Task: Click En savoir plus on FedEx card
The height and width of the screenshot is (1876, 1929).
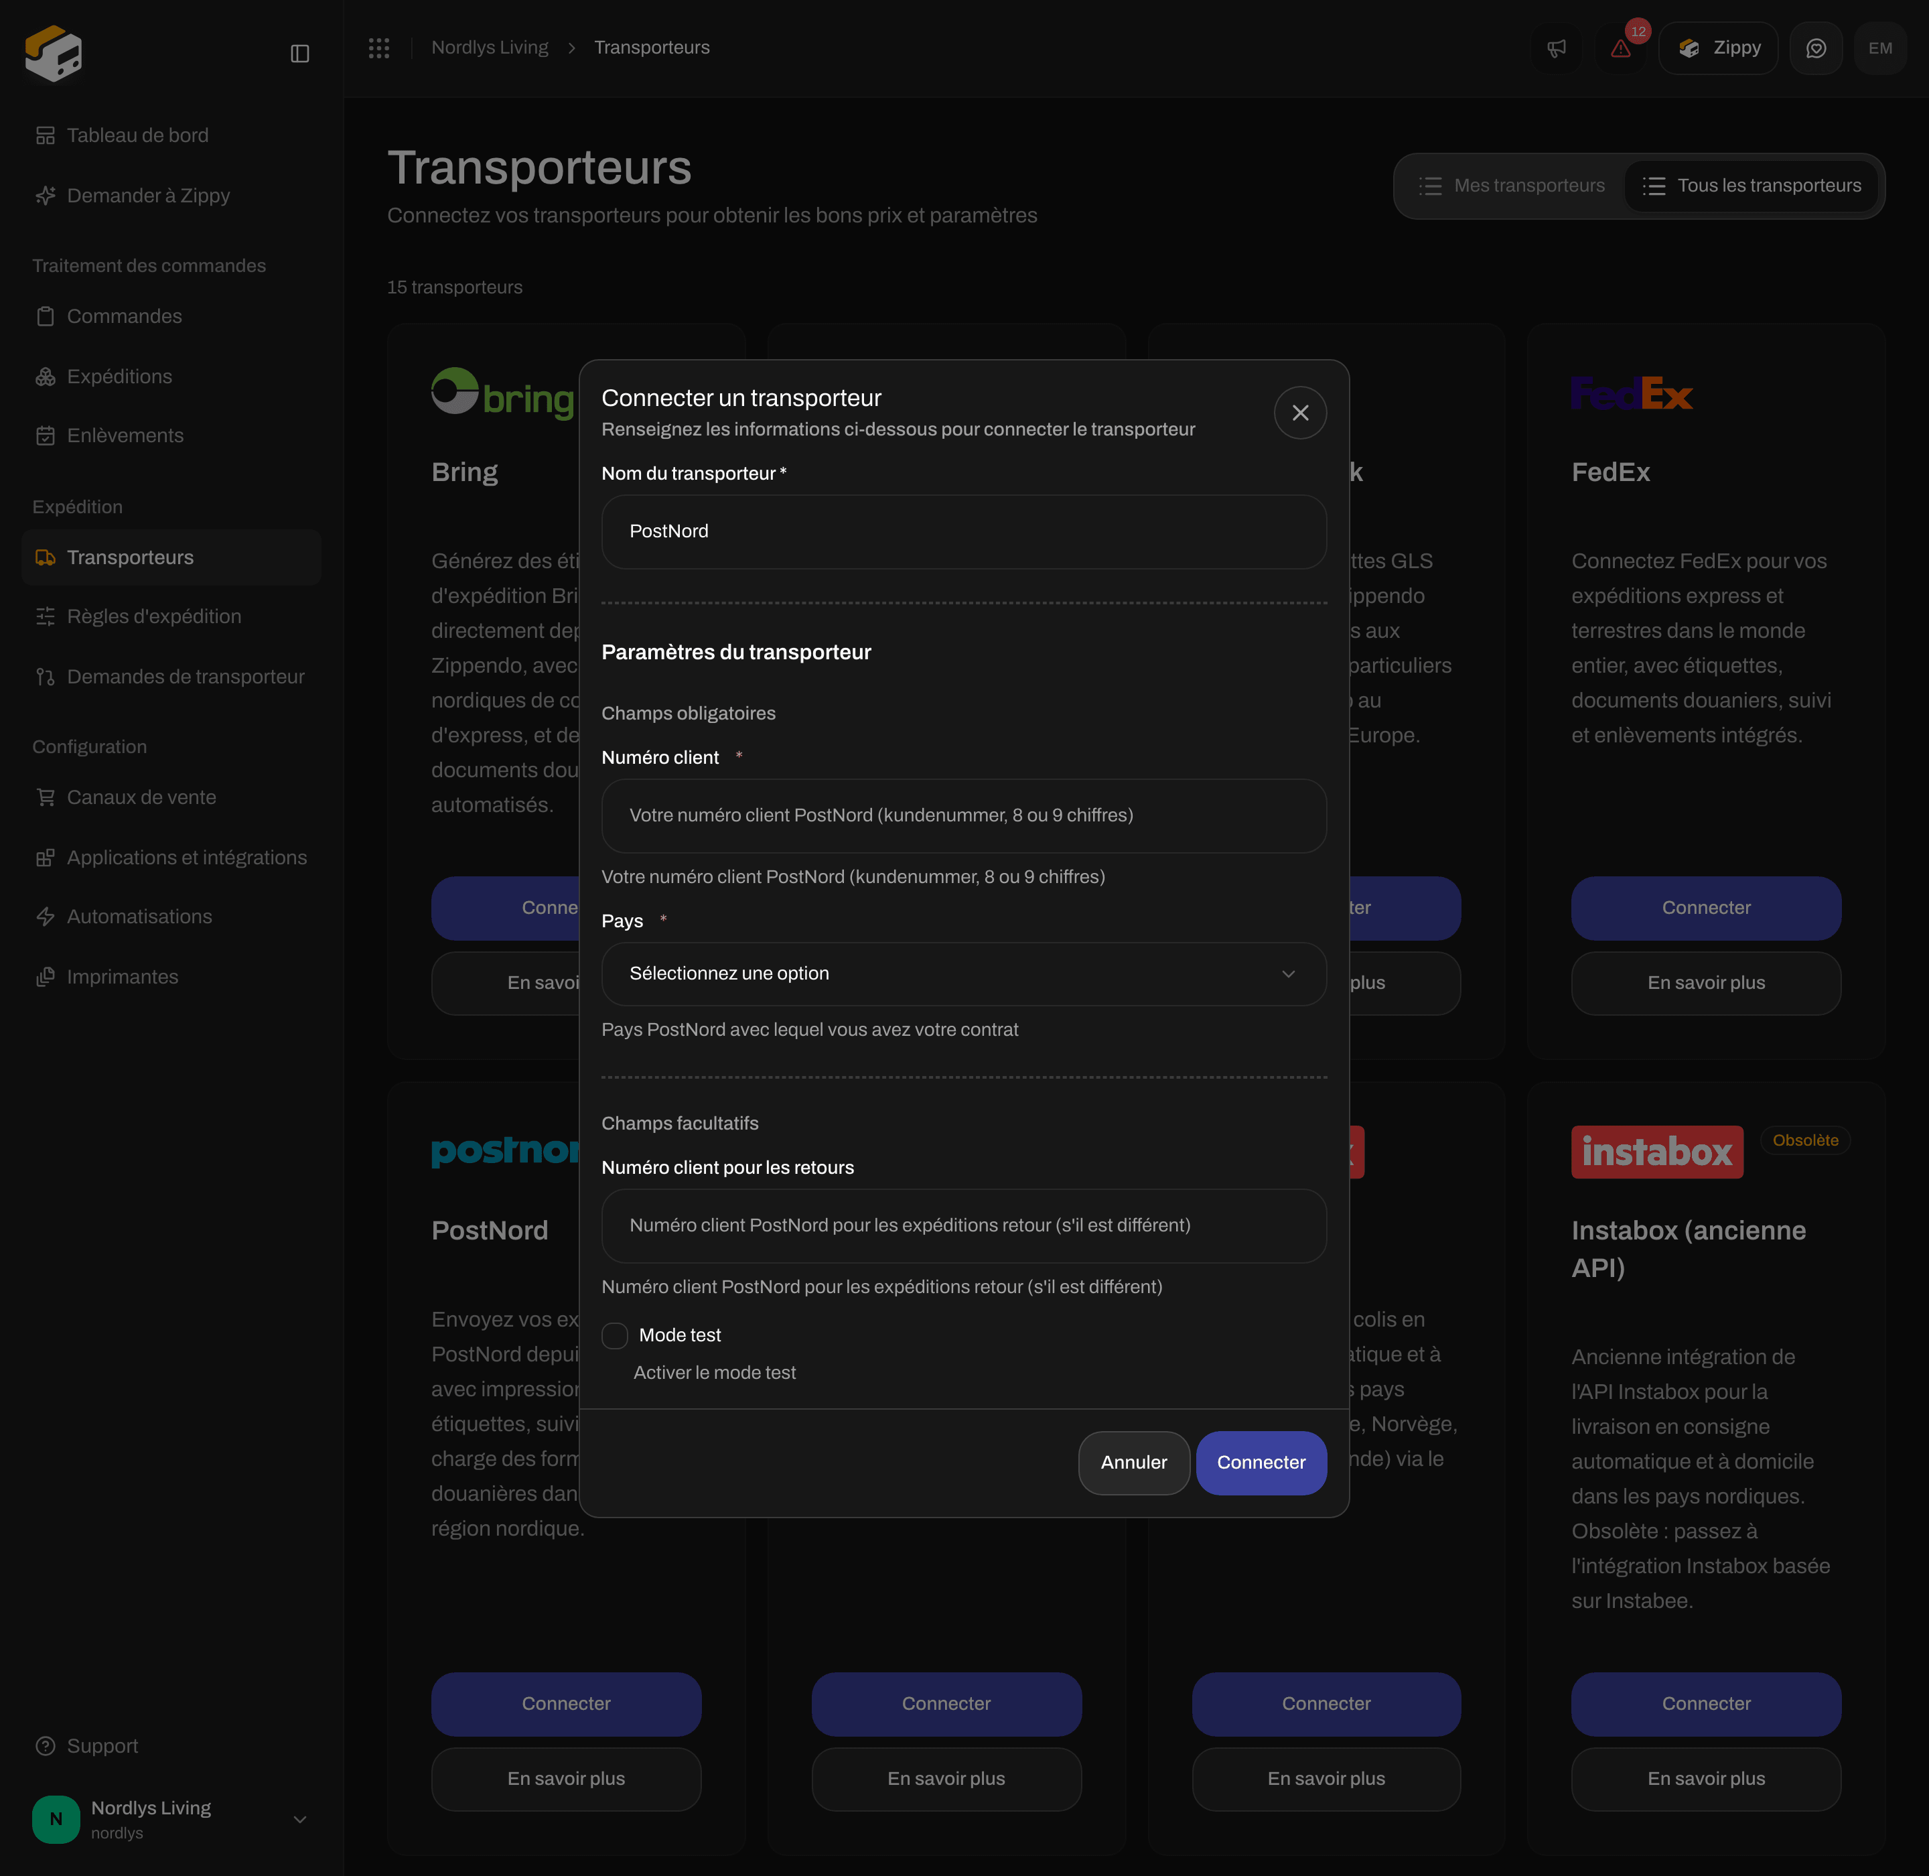Action: click(1705, 984)
